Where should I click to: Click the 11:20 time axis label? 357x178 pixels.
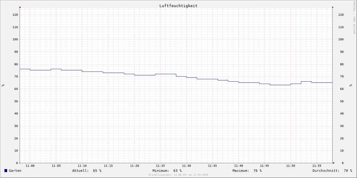point(134,166)
